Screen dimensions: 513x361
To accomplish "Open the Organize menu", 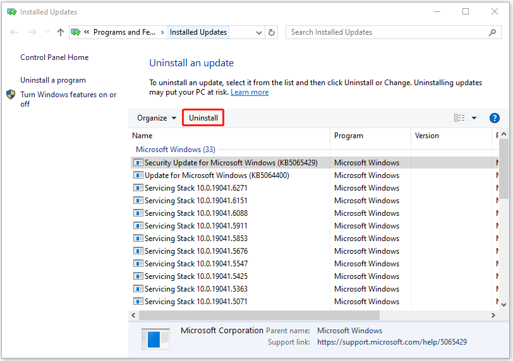I will (x=157, y=118).
